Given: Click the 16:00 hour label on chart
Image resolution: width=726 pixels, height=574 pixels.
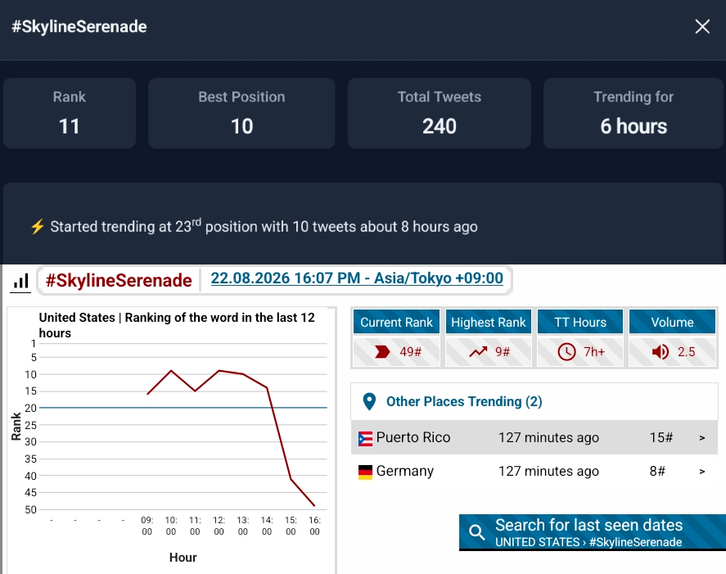Looking at the screenshot, I should (x=315, y=526).
